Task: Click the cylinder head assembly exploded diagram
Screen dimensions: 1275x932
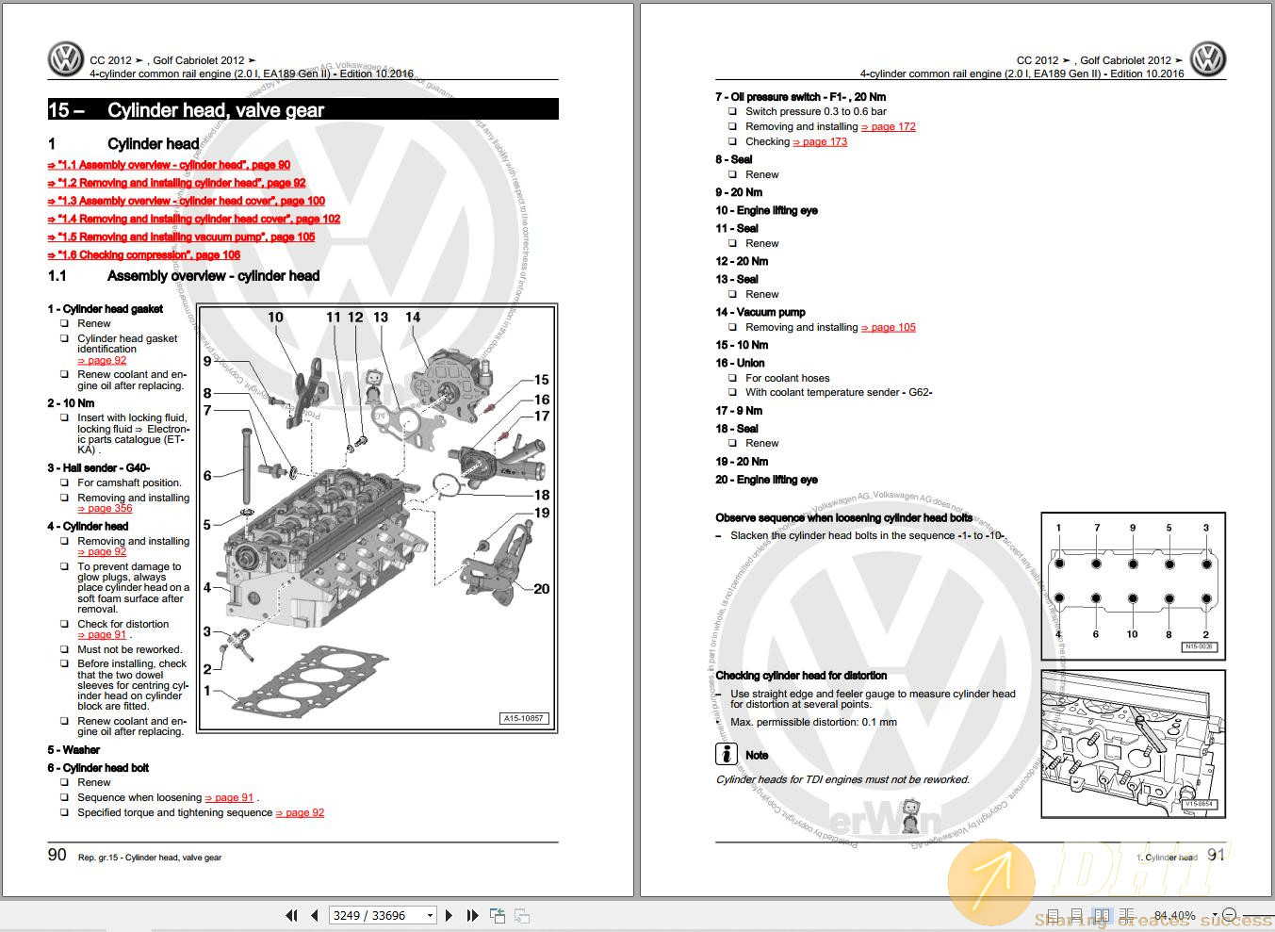Action: tap(377, 517)
